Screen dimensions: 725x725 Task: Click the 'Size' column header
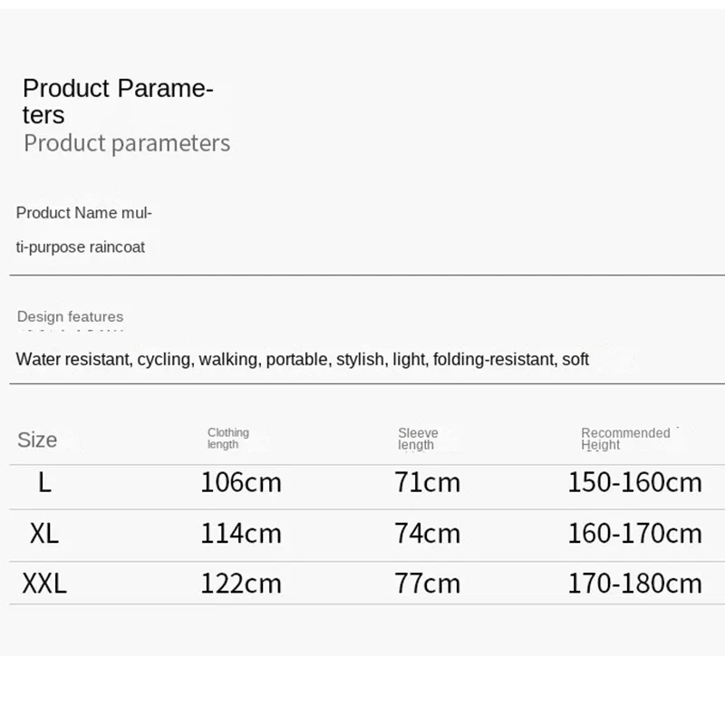37,440
